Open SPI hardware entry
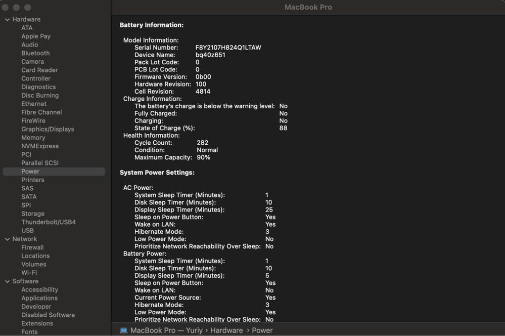Image resolution: width=505 pixels, height=336 pixels. click(26, 205)
